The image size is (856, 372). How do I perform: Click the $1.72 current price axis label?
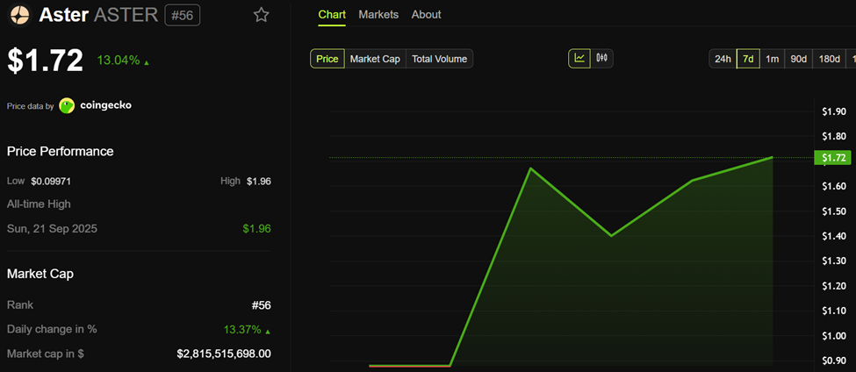832,158
